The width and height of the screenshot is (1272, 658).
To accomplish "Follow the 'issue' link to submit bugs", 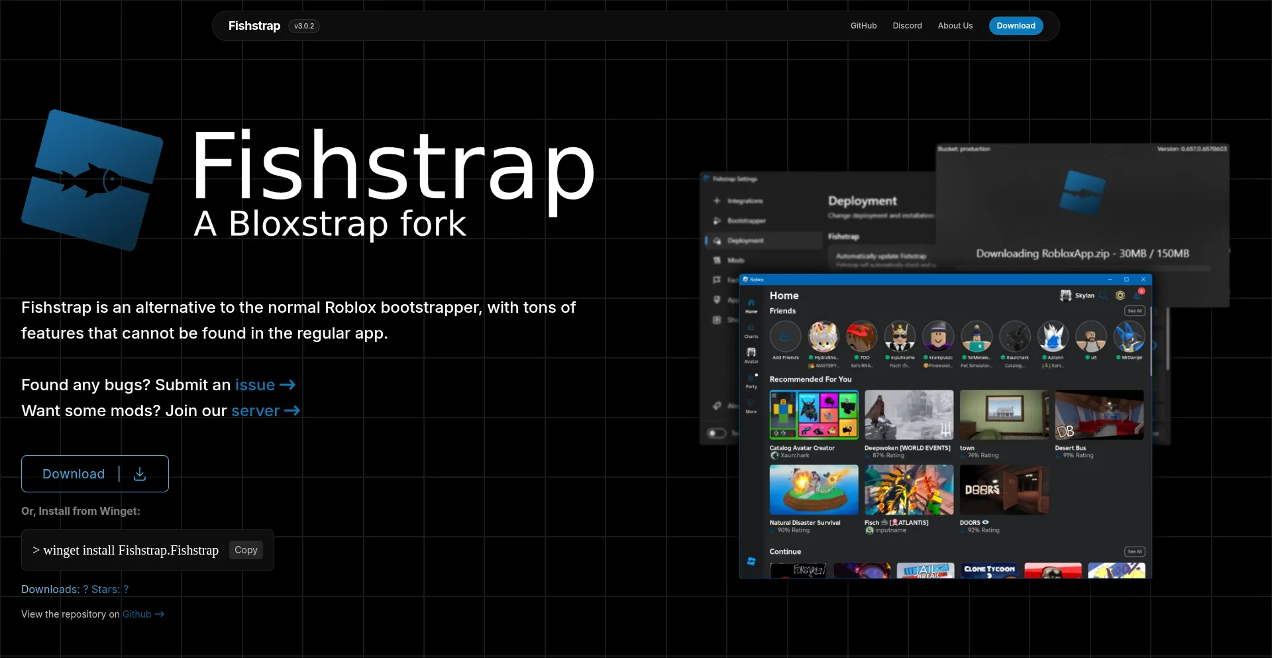I will click(x=265, y=385).
